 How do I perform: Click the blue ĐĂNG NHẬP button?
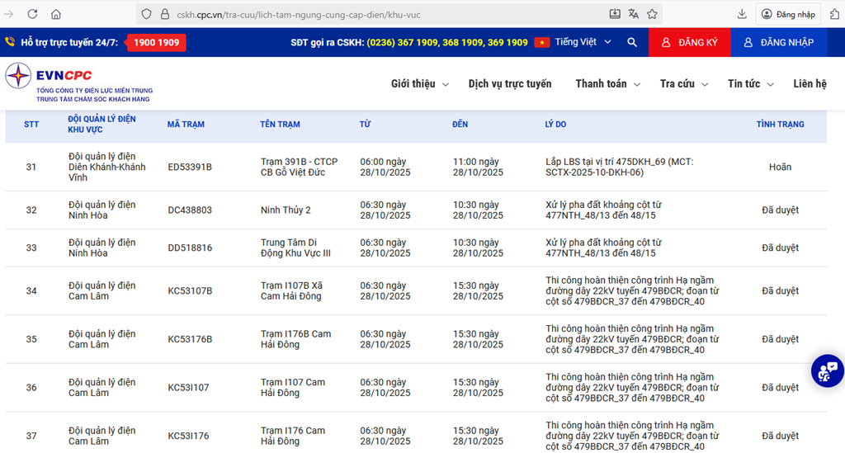(x=778, y=42)
